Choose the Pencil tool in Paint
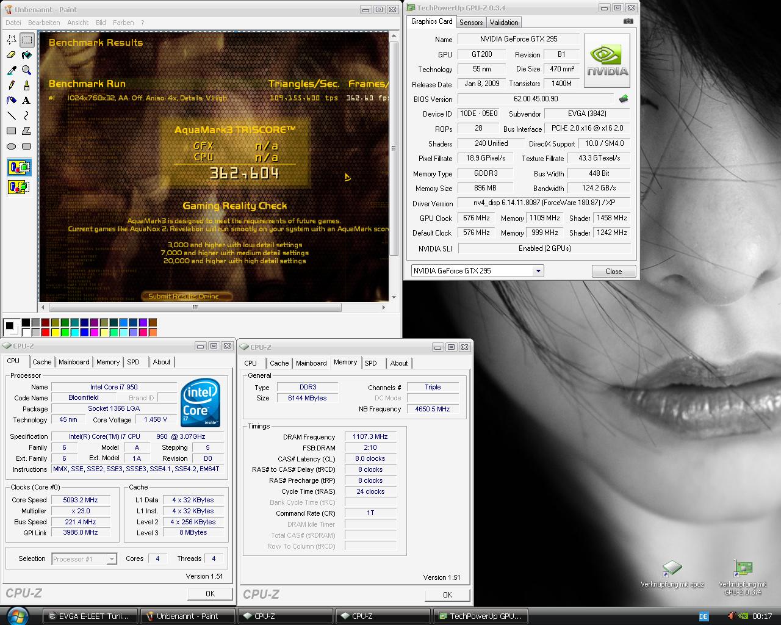 coord(12,85)
